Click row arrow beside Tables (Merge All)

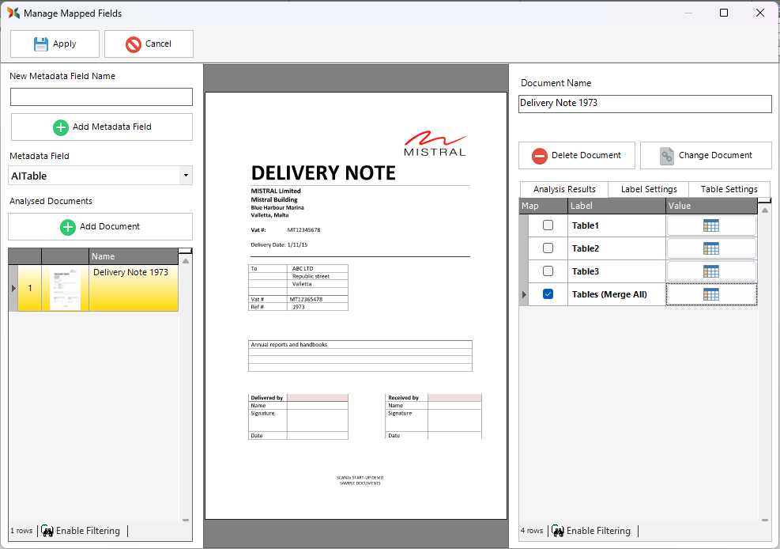coord(523,294)
